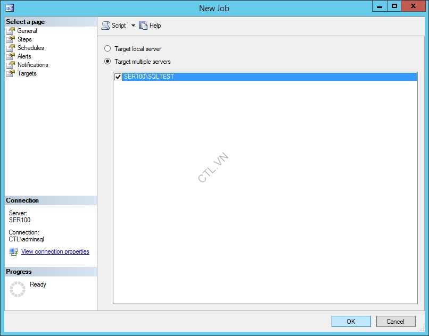Switch to the Notifications page
The image size is (429, 336).
tap(32, 65)
